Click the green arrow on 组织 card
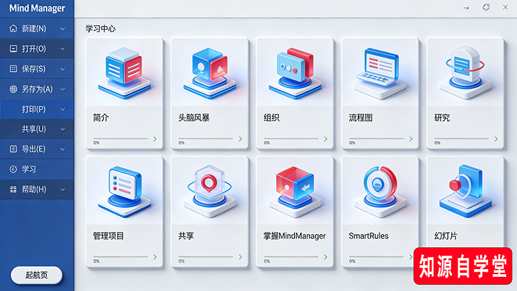The image size is (517, 291). pos(326,139)
